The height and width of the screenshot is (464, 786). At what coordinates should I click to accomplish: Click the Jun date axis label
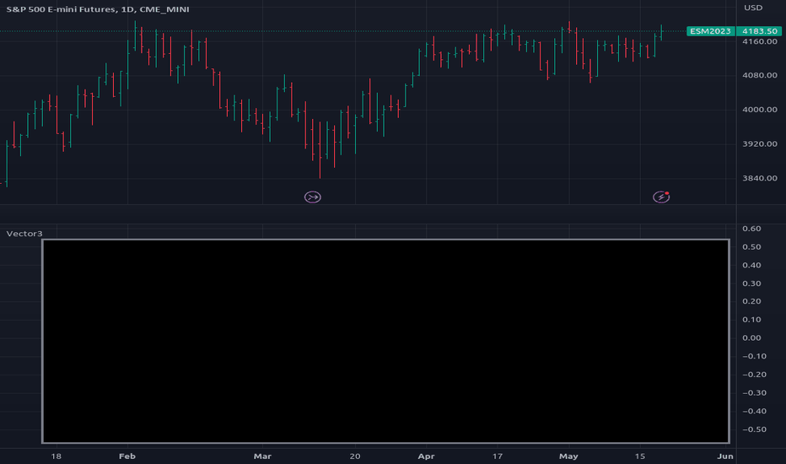click(x=724, y=456)
